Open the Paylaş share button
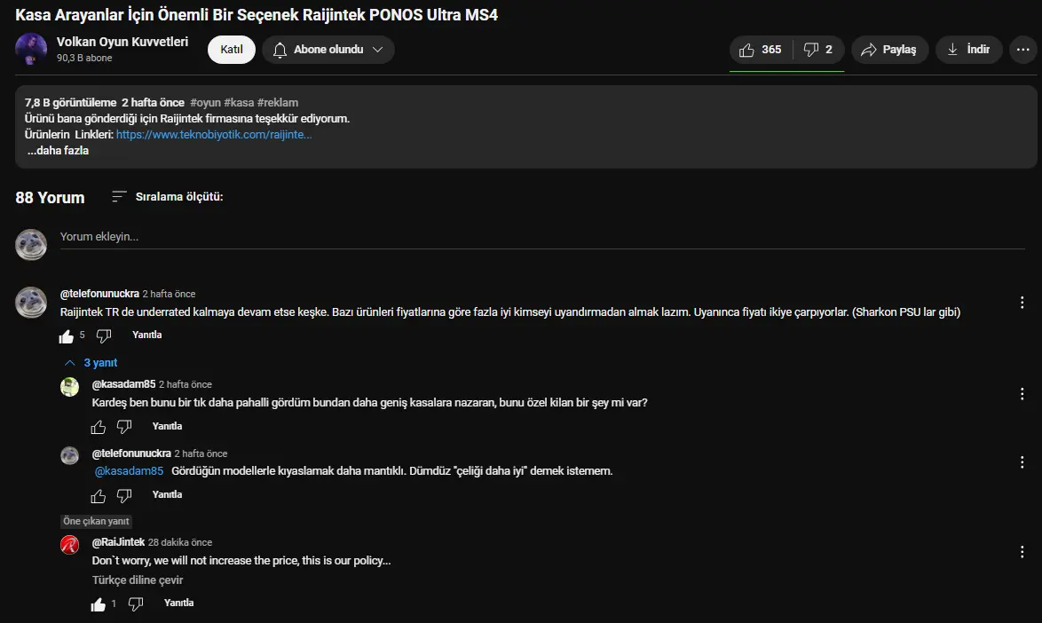Viewport: 1042px width, 623px height. pyautogui.click(x=889, y=50)
